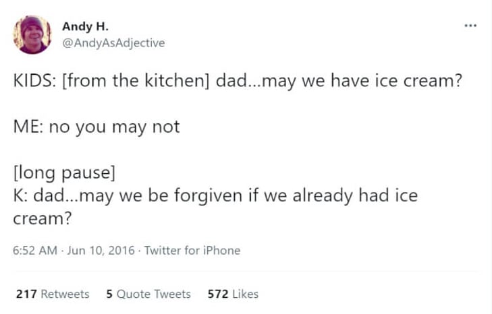Screen dimensions: 492x314
Task: Click the Jun 10, 2016 date
Action: (x=101, y=251)
